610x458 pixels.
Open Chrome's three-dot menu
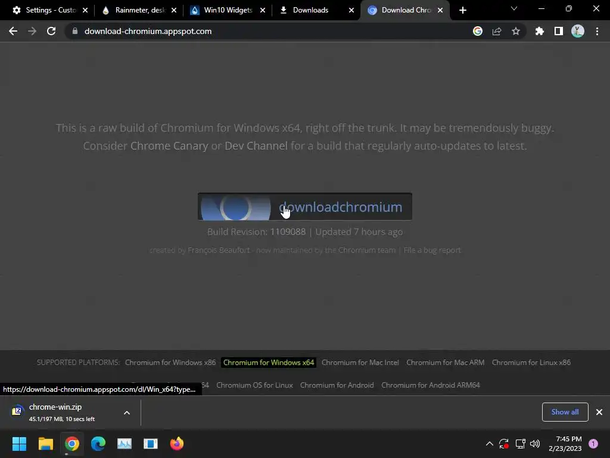[x=597, y=31]
